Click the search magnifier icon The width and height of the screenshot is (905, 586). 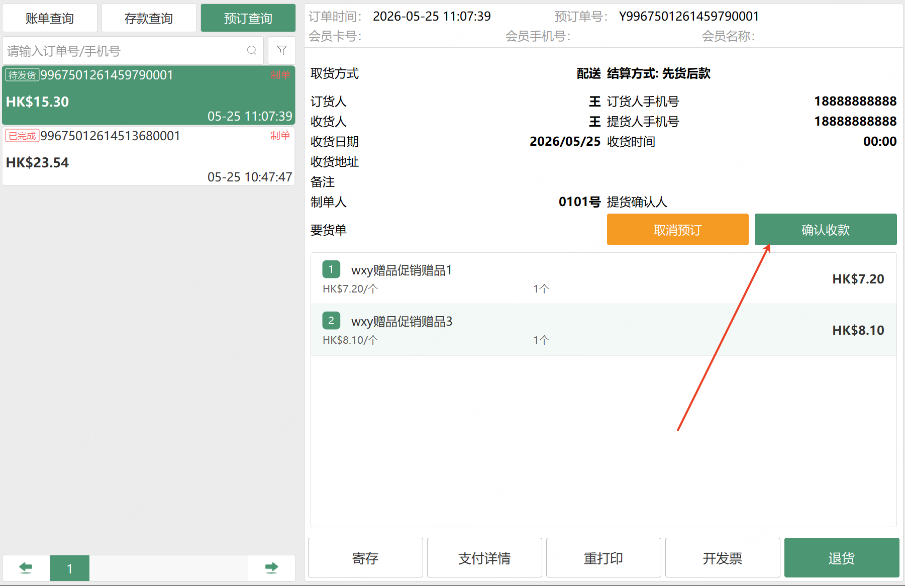tap(252, 50)
